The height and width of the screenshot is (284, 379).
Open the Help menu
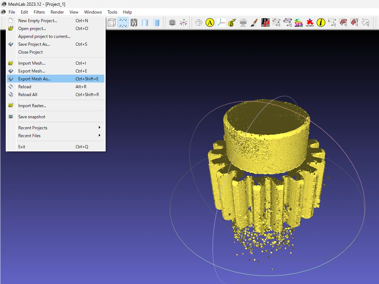click(127, 12)
